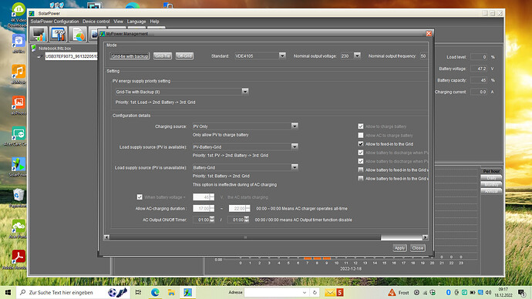532x299 pixels.
Task: Click the Frost weather warning icon
Action: coord(392,292)
